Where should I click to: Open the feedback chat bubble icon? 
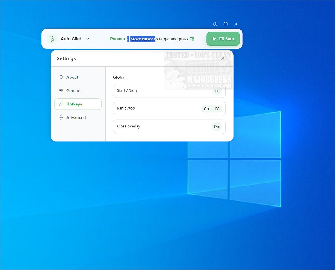point(225,24)
